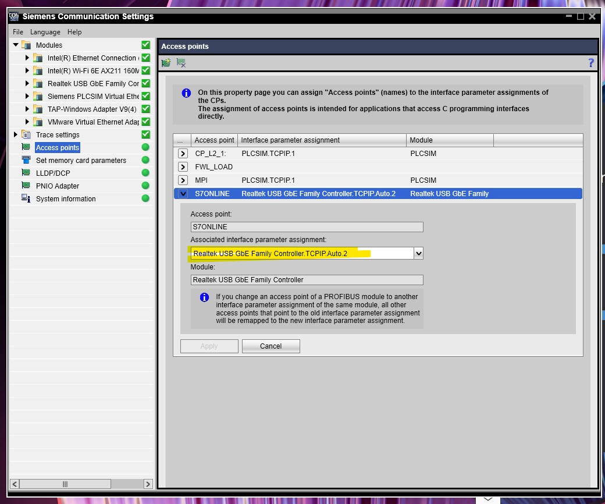The width and height of the screenshot is (605, 504).
Task: Click the Module Realtek USB GbE field
Action: 307,280
